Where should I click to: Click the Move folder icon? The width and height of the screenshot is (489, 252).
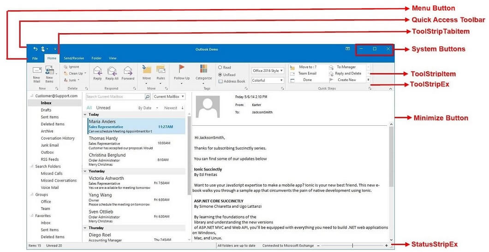[x=147, y=70]
